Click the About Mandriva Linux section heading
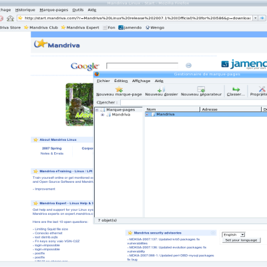Screen dimensions: 267x267 point(58,140)
